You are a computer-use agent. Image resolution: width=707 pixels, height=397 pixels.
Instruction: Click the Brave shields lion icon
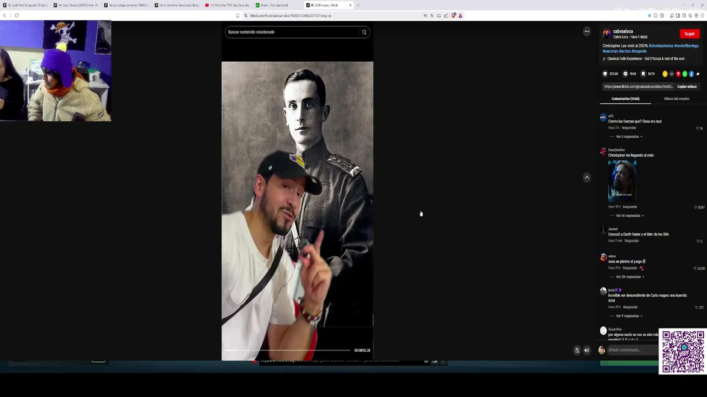tap(453, 15)
